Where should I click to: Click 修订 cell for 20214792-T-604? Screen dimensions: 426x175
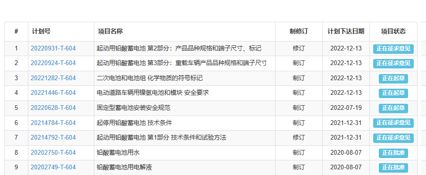click(299, 138)
